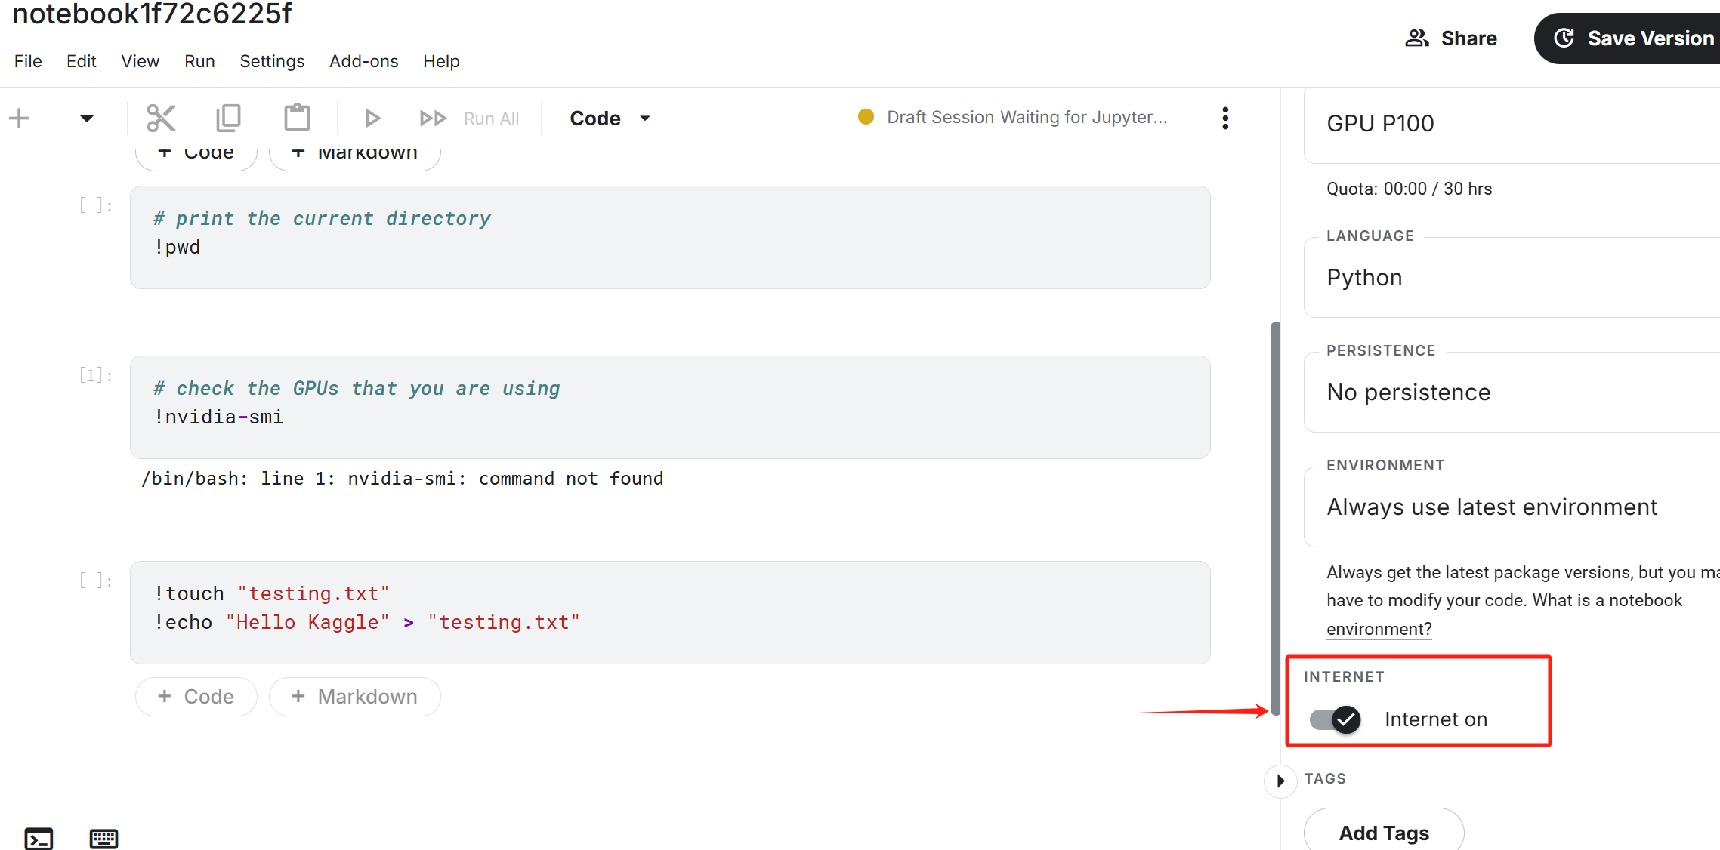Click the paste cell clipboard icon
1720x850 pixels.
[297, 118]
